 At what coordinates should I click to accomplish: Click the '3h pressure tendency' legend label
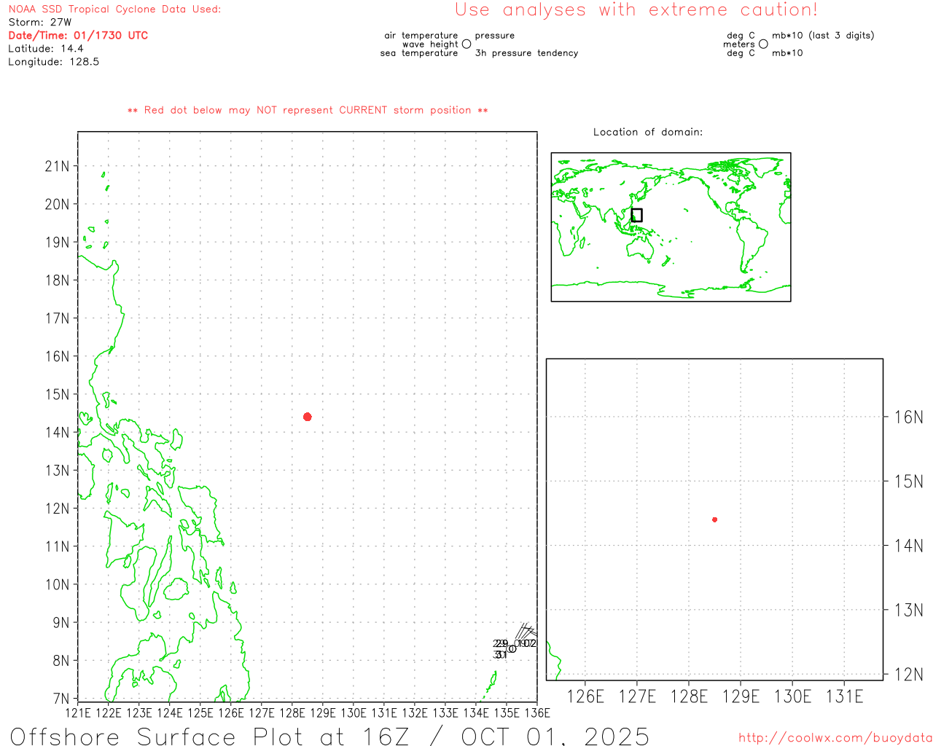526,53
